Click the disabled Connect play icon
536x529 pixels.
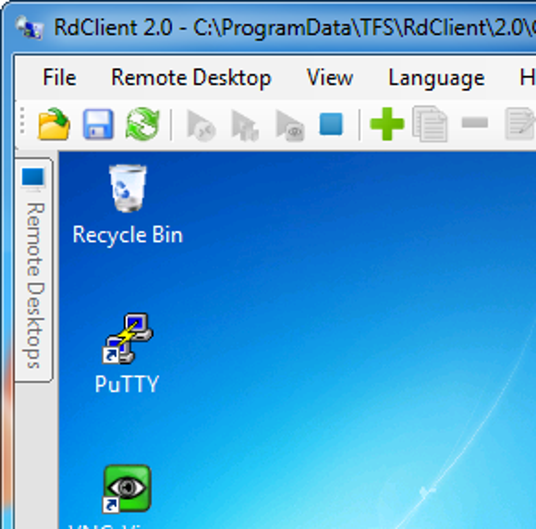click(x=201, y=126)
